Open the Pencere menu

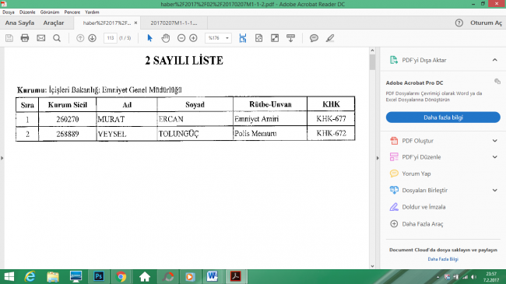72,12
